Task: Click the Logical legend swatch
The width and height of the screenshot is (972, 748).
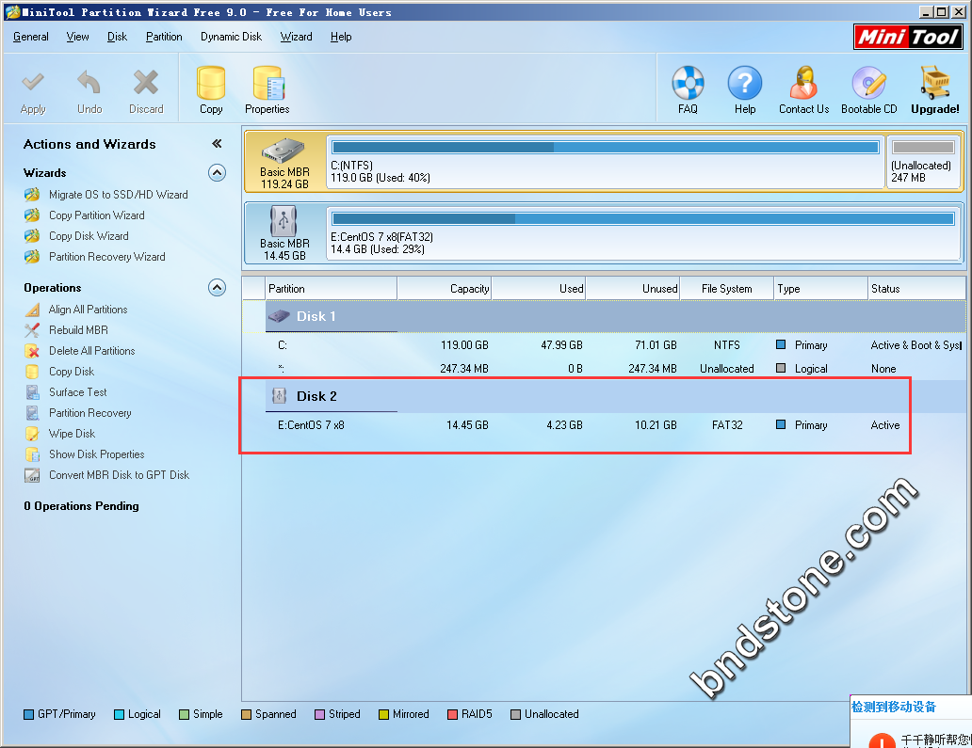Action: (119, 714)
